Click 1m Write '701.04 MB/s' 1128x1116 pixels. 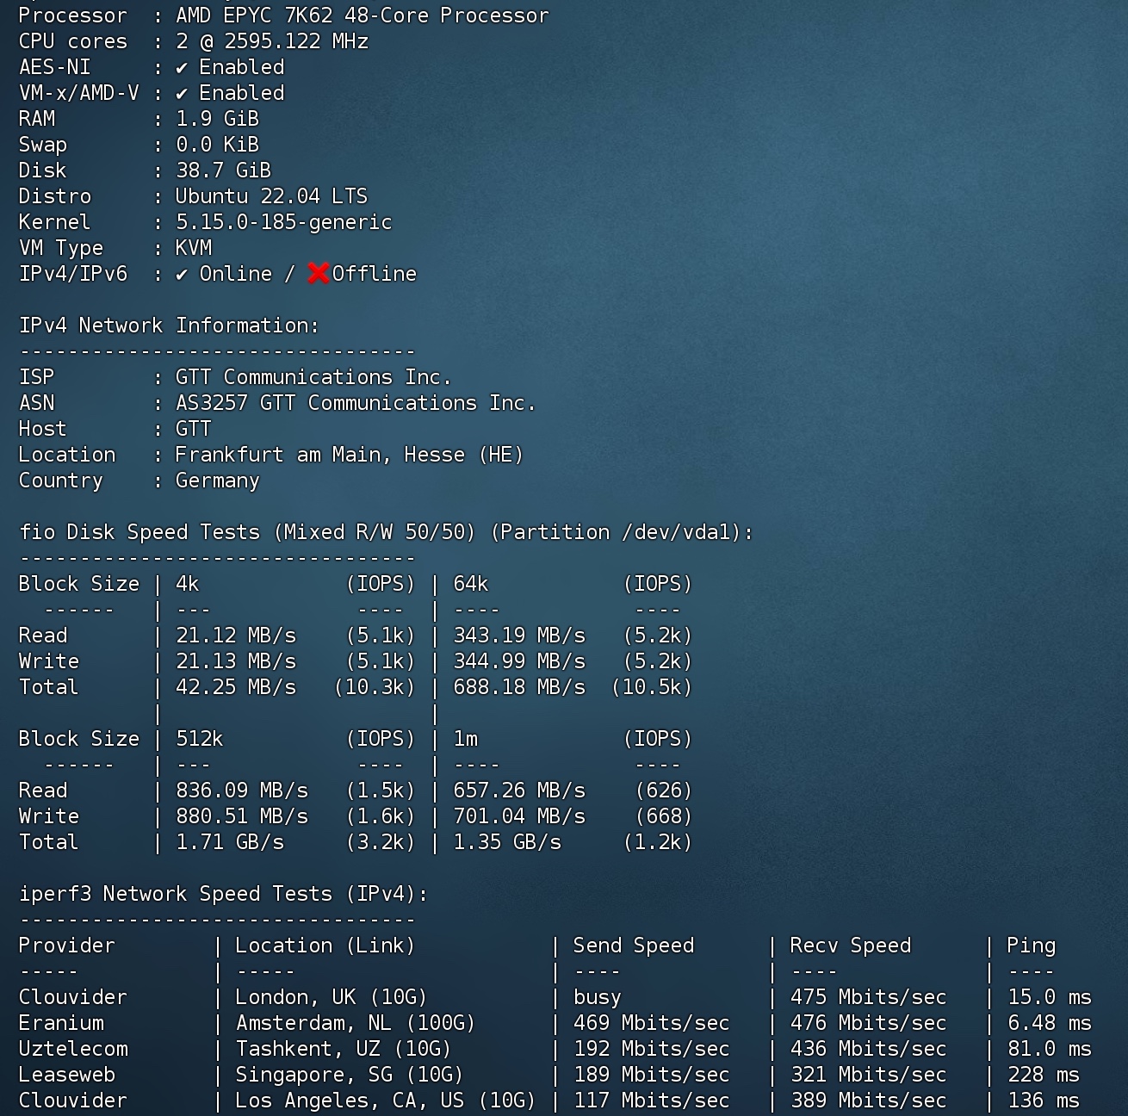click(519, 816)
